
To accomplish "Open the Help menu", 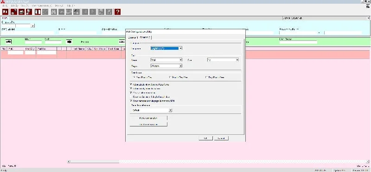I will click(x=70, y=6).
